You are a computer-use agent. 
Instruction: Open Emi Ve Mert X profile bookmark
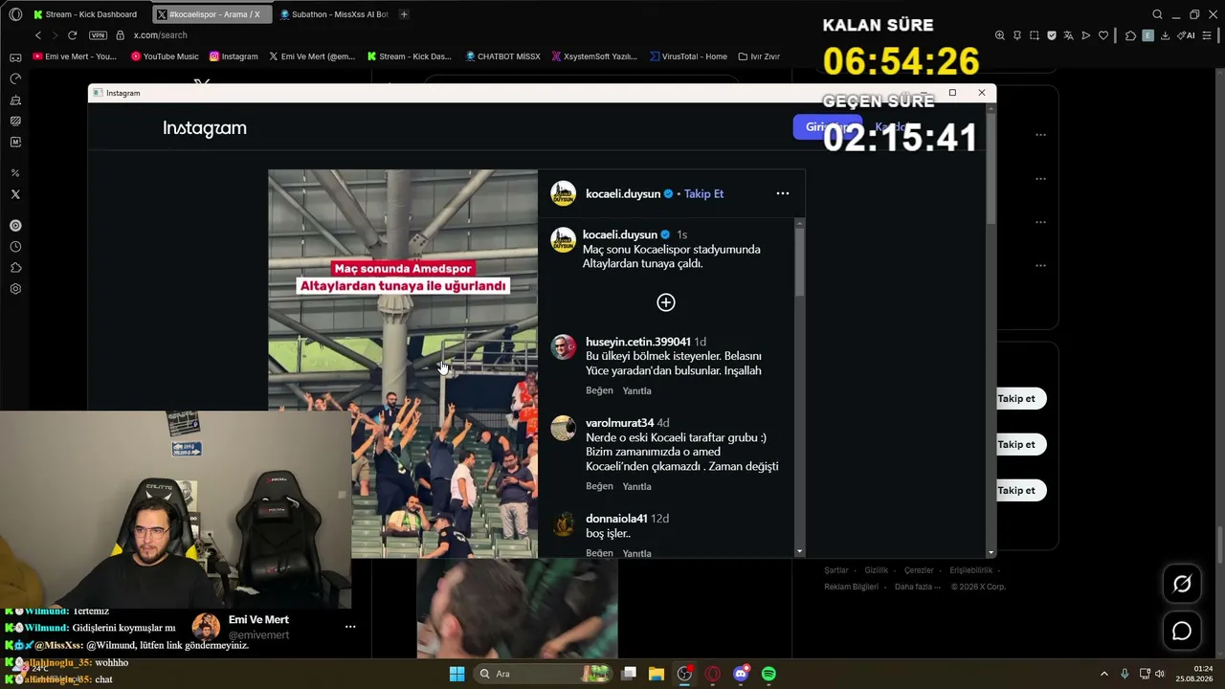(312, 56)
